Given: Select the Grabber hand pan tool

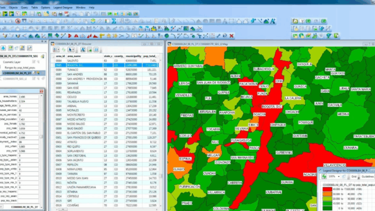Looking at the screenshot, I should point(58,21).
